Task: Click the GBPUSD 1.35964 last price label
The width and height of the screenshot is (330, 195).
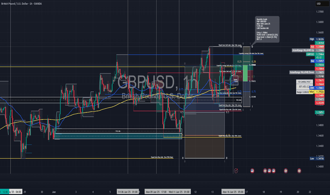Action: point(315,54)
